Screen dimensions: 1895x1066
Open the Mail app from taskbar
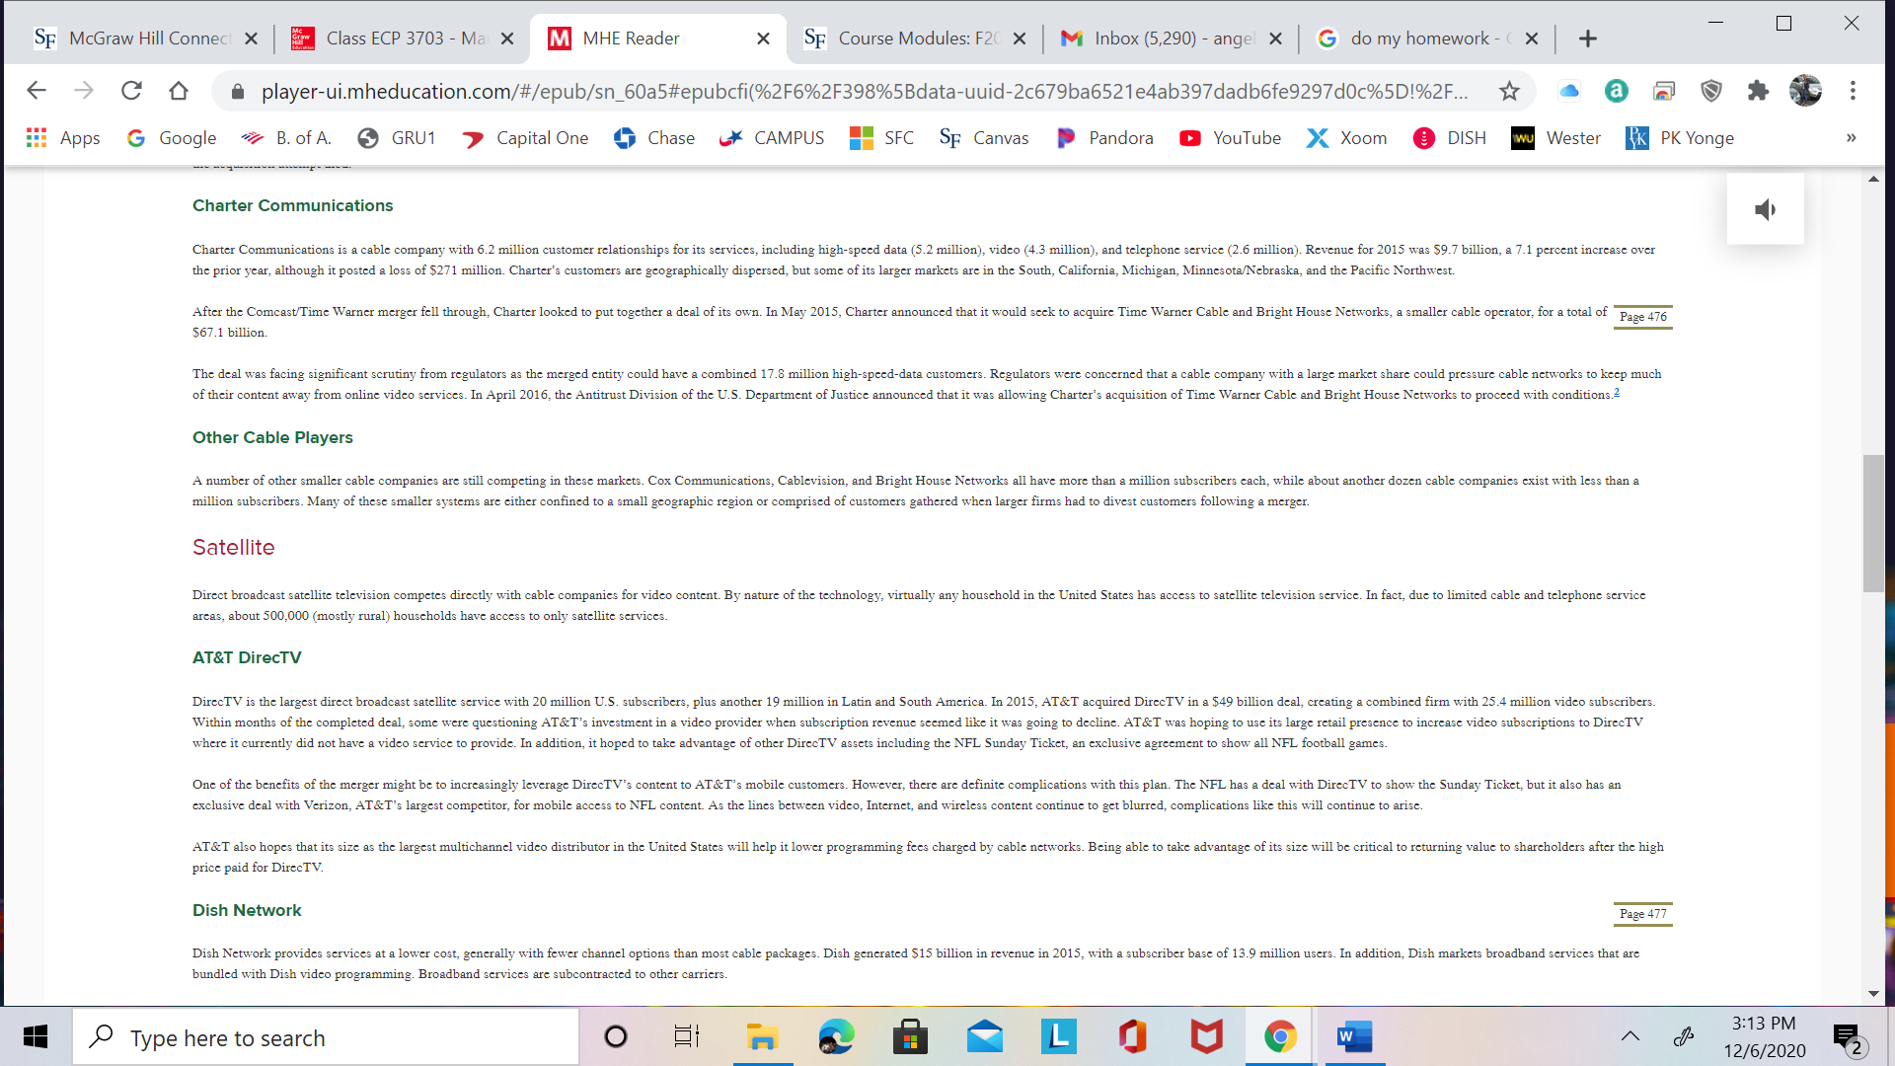(984, 1036)
